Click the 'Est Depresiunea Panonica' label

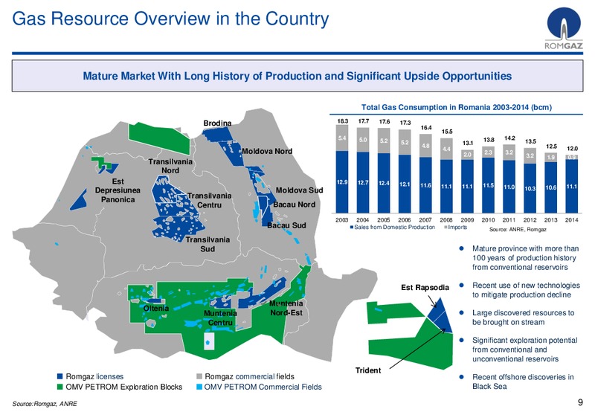[118, 190]
